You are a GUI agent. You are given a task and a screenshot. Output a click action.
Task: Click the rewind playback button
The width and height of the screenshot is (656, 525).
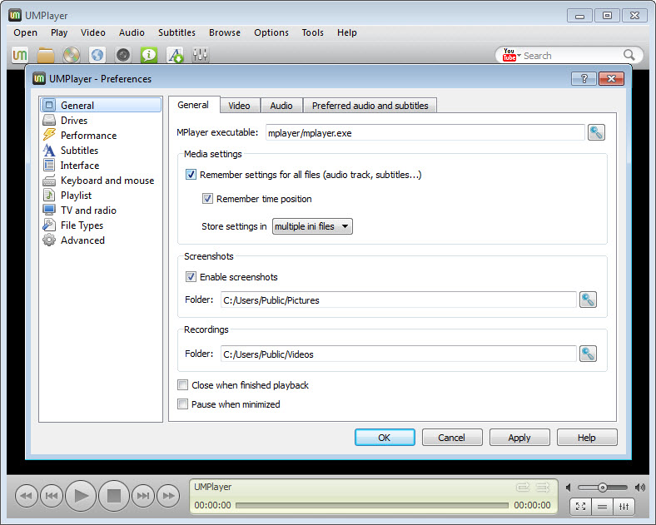click(x=27, y=496)
